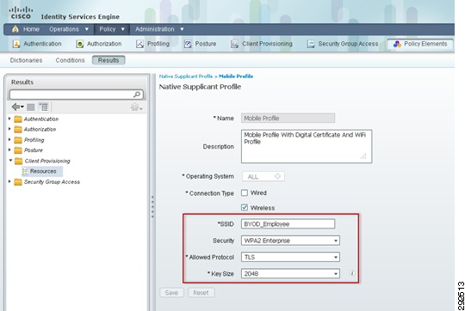Viewport: 465px width, 311px height.
Task: Expand the Posture tree node arrow
Action: [9, 149]
